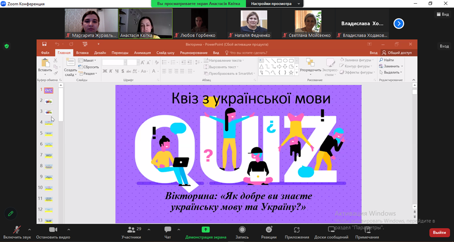The height and width of the screenshot is (242, 454).
Task: Expand video options arrow next to camera
Action: [69, 229]
